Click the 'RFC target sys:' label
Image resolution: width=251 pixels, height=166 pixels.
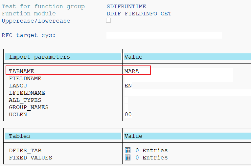29,35
